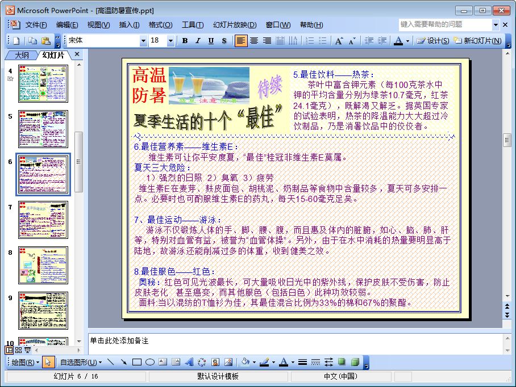This screenshot has height=387, width=516.
Task: Switch to the 大纲 outline tab
Action: point(22,55)
